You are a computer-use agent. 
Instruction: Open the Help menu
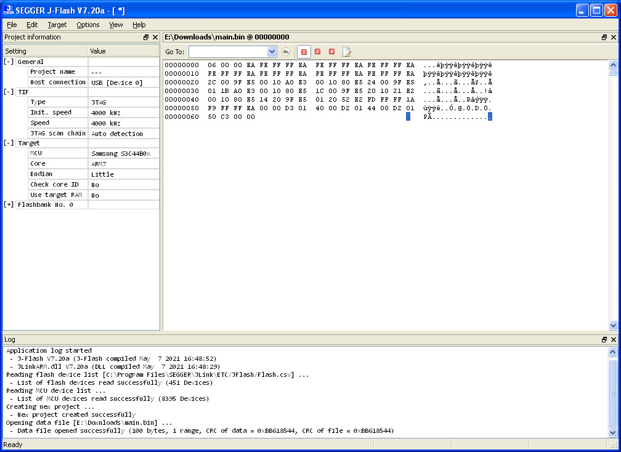(x=139, y=25)
